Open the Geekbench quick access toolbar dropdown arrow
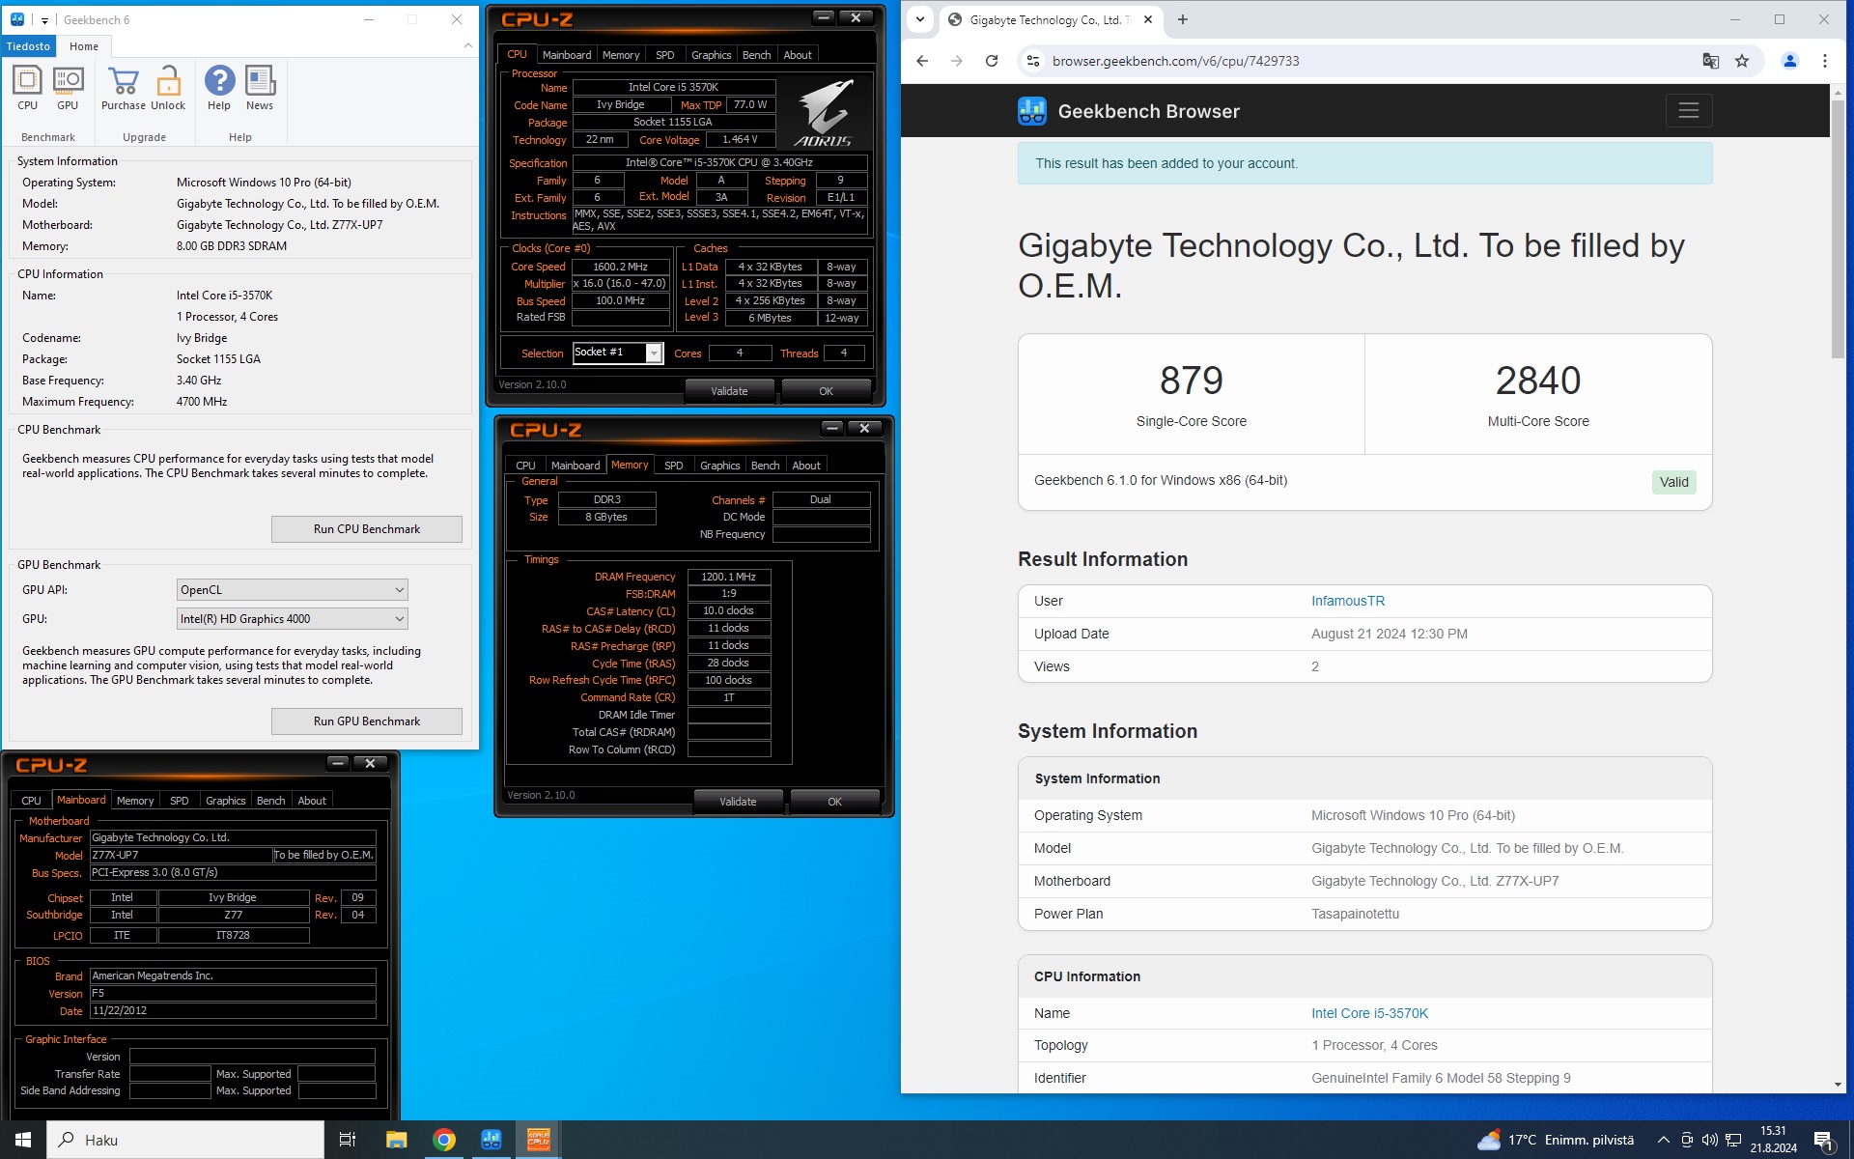The height and width of the screenshot is (1159, 1854). coord(44,20)
